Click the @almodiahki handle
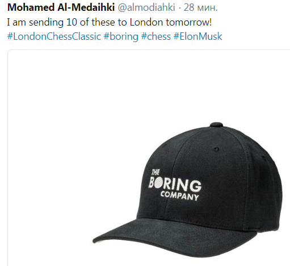Screen dimensions: 290x266 (146, 7)
